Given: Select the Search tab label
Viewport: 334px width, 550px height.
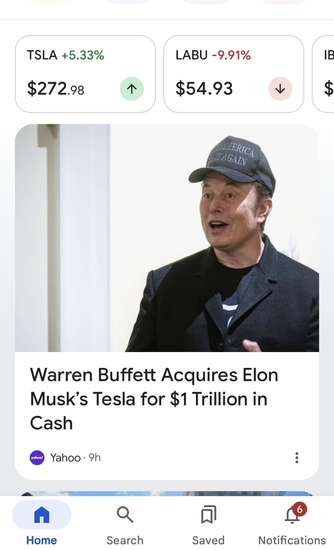Looking at the screenshot, I should coord(125,540).
